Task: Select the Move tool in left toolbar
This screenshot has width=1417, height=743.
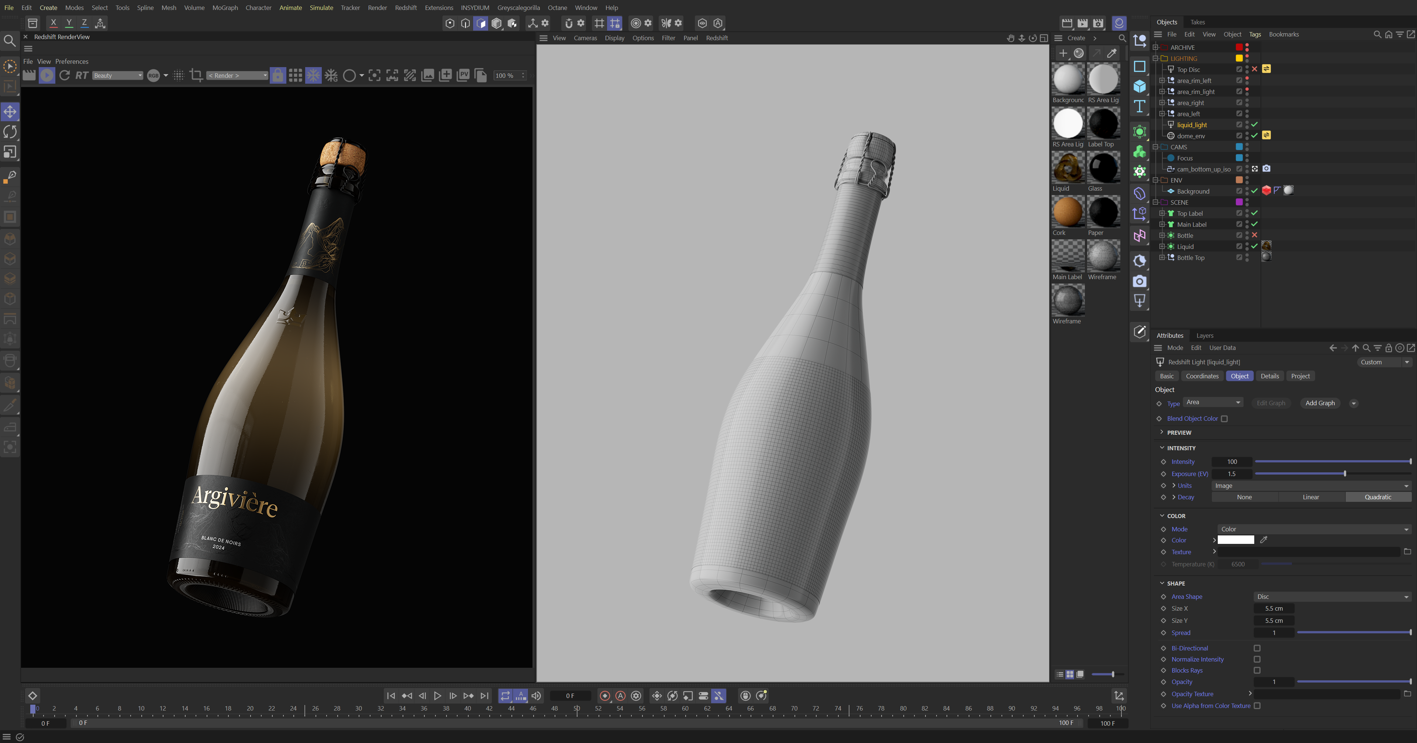Action: click(x=10, y=112)
